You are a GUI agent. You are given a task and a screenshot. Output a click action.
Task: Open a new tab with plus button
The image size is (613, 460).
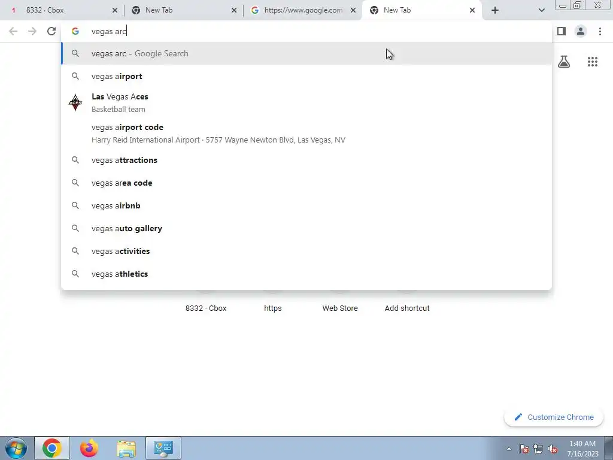point(495,10)
